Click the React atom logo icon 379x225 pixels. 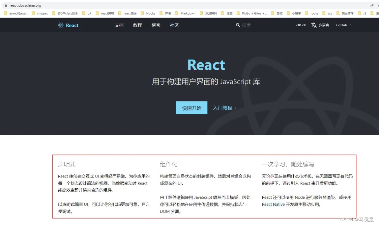pos(61,25)
